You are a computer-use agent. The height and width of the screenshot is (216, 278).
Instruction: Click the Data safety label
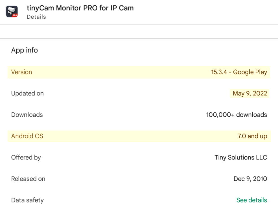pos(27,200)
